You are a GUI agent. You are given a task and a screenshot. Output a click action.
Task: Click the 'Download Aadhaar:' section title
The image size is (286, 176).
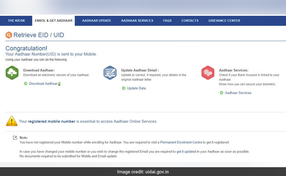click(39, 70)
